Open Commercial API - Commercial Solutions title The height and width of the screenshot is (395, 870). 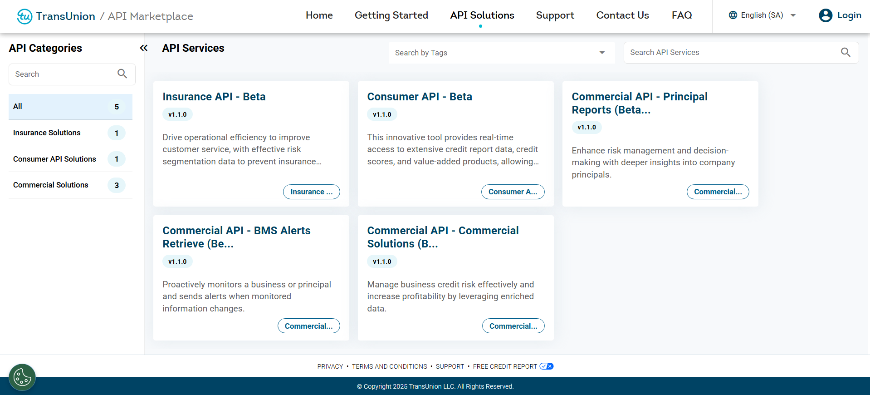click(443, 237)
